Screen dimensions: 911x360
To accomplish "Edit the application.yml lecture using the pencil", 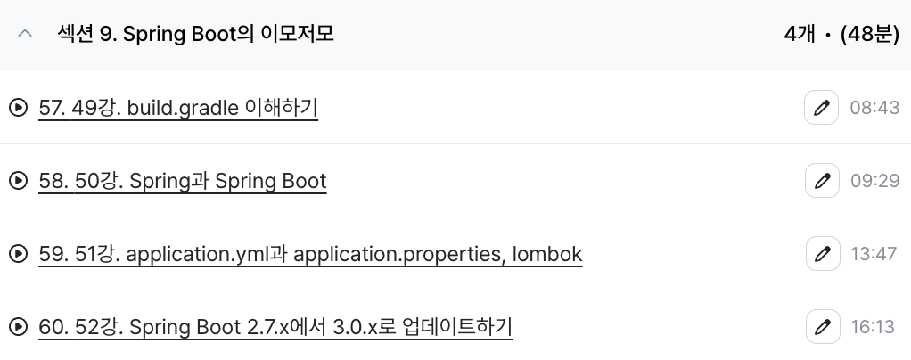I will [823, 254].
